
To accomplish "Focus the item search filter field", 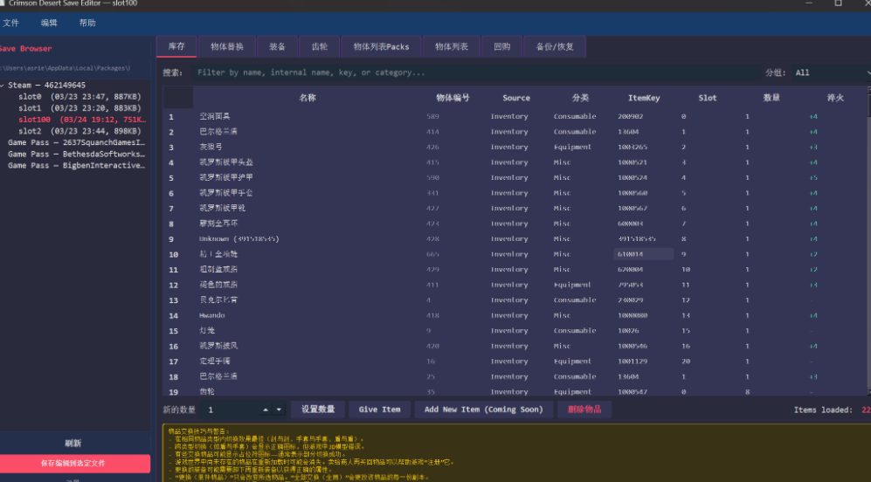I will pos(472,73).
